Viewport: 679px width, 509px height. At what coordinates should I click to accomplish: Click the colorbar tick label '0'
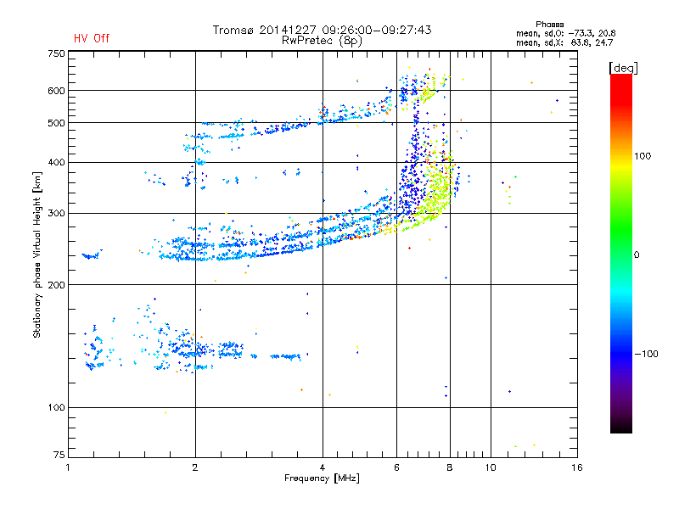tap(637, 255)
